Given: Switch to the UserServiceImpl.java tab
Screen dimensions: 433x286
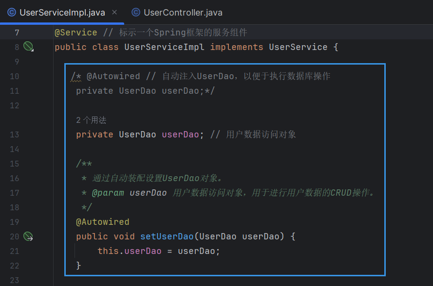Looking at the screenshot, I should point(62,13).
